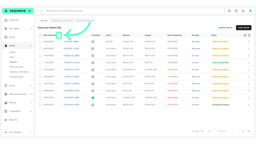Click the plus circle icon in top bar
This screenshot has height=144, width=256.
(229, 11)
